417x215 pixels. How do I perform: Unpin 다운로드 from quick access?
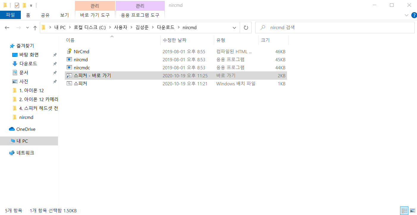tap(55, 63)
